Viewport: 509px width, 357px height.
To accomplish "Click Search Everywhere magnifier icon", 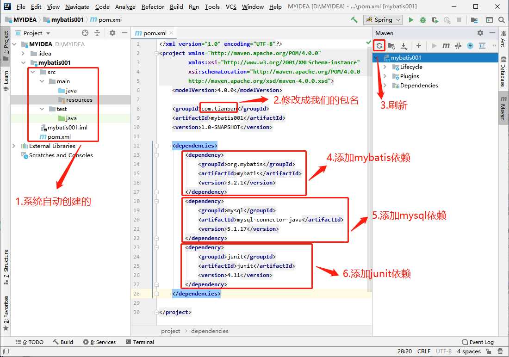I will pyautogui.click(x=502, y=20).
